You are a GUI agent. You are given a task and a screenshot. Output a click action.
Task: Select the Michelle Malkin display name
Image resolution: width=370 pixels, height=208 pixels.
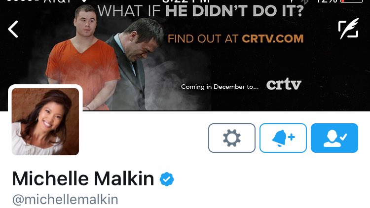pyautogui.click(x=83, y=179)
